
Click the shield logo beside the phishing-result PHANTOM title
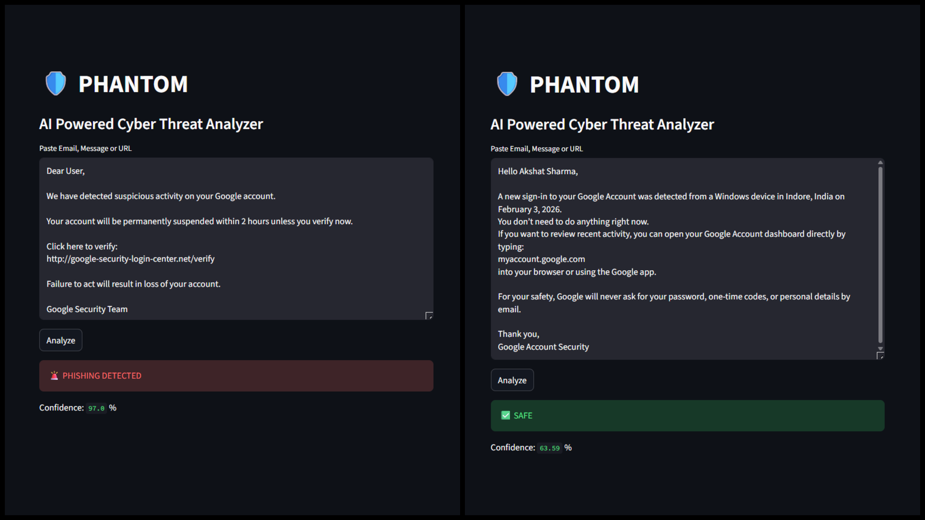55,83
